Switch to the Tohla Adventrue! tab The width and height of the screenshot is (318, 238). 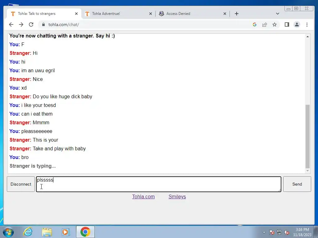pos(118,14)
